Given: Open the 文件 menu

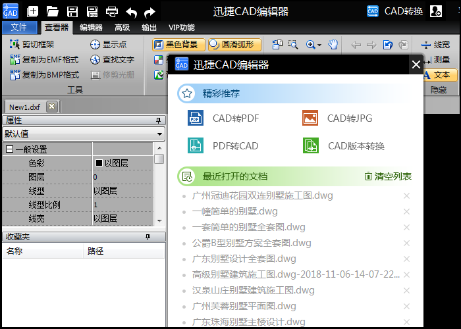Looking at the screenshot, I should point(19,28).
